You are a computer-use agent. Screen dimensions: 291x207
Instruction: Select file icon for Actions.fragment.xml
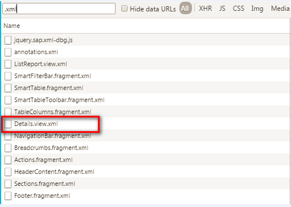pyautogui.click(x=8, y=160)
